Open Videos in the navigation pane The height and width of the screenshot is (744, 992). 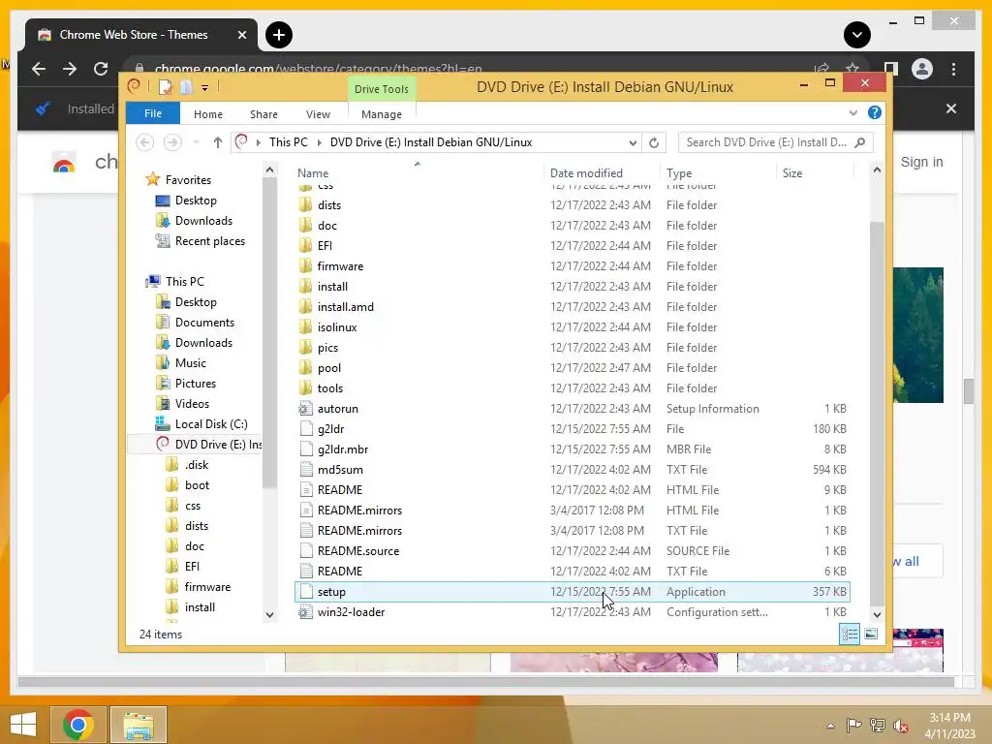coord(192,404)
